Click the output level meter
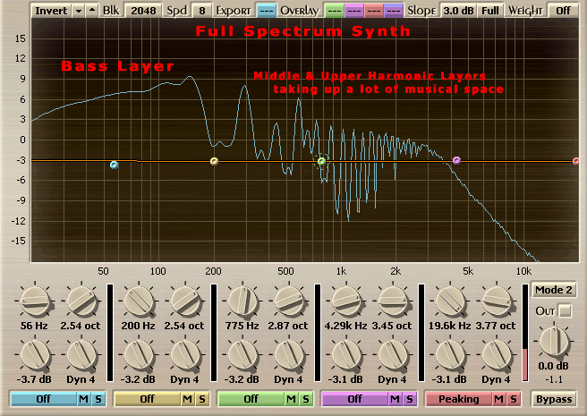Image resolution: width=587 pixels, height=416 pixels. tap(525, 333)
